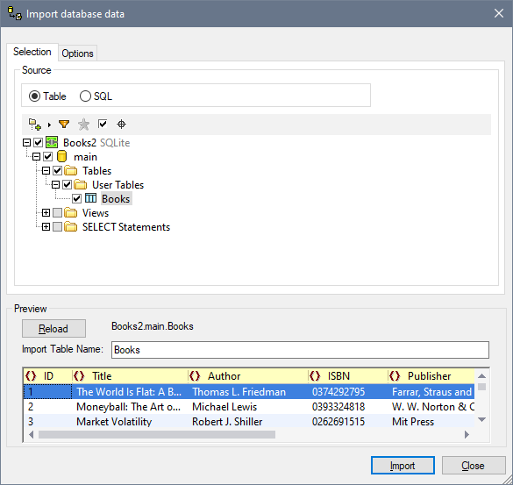The width and height of the screenshot is (513, 485).
Task: Click the Books2 SQLite connection icon
Action: (52, 143)
